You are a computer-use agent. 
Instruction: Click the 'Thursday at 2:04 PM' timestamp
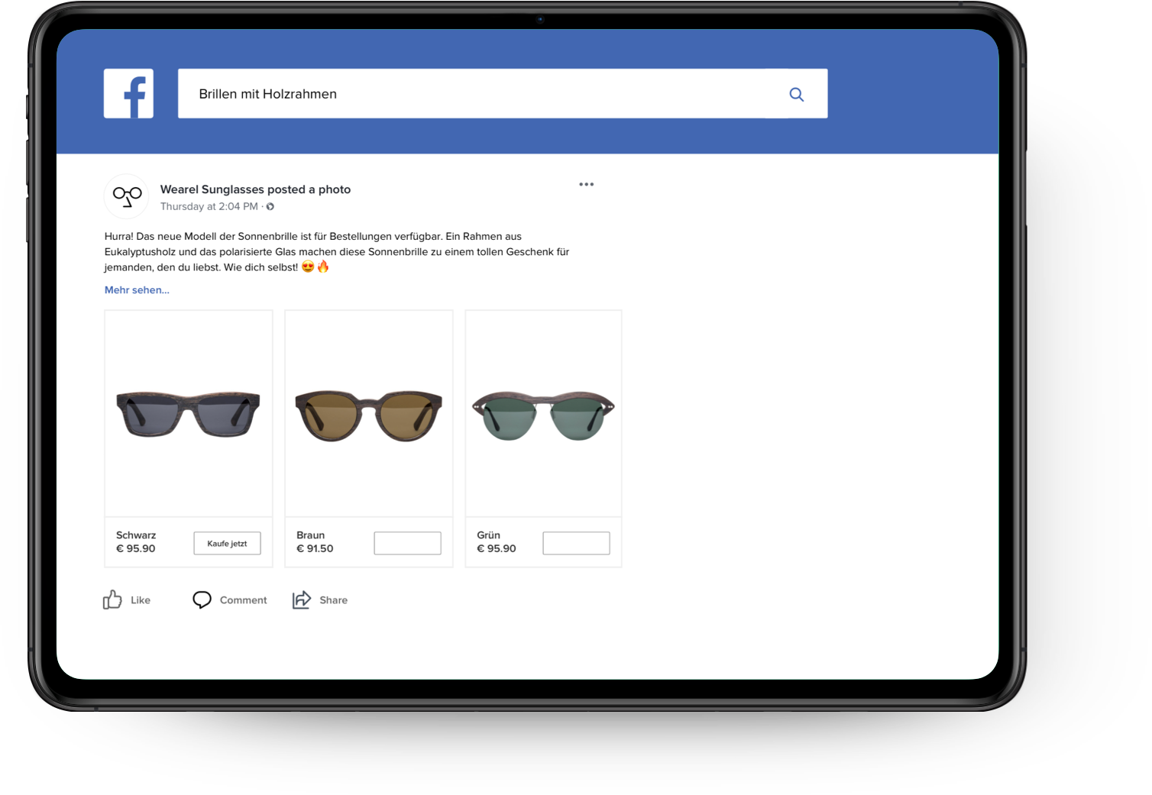pyautogui.click(x=209, y=207)
